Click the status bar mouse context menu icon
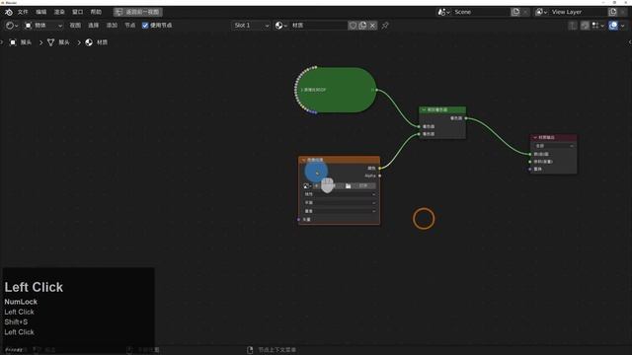Screen dimensions: 632x355 coord(250,350)
